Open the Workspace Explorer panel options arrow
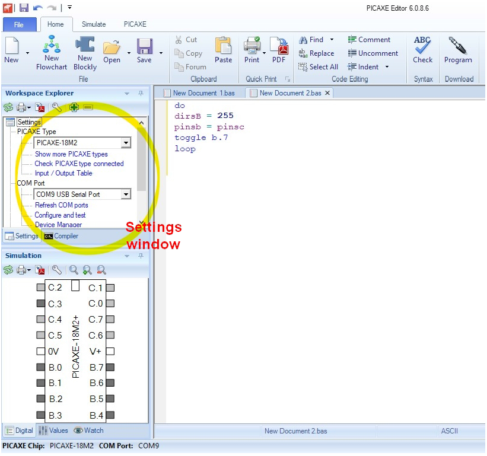 (x=127, y=94)
